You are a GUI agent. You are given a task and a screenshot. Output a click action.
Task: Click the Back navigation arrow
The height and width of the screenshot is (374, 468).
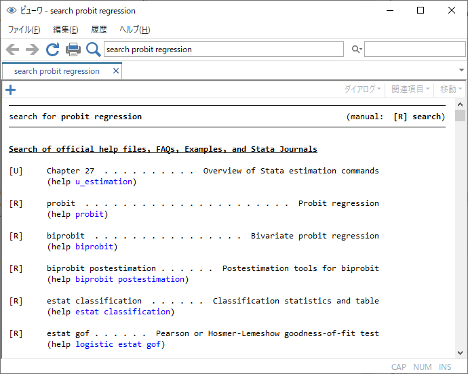pos(12,49)
